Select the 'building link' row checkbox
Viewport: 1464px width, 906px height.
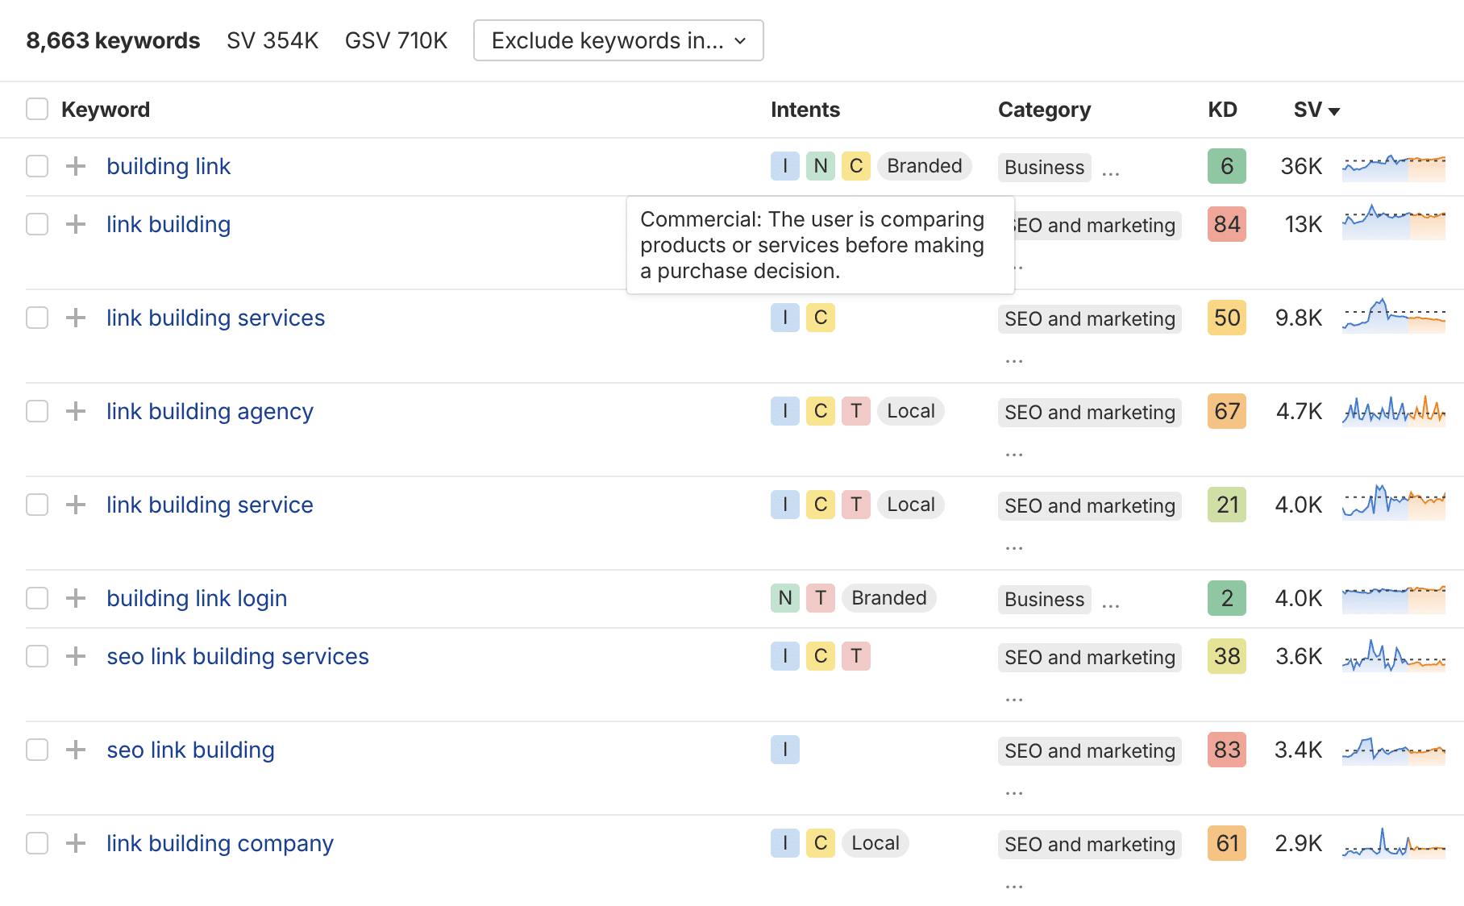point(37,166)
